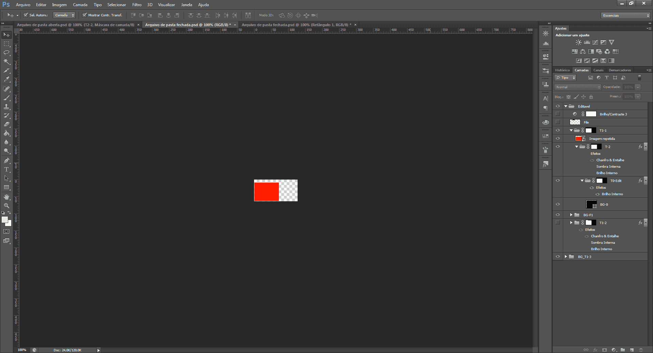Select the Magic Wand tool
Image resolution: width=653 pixels, height=353 pixels.
[x=6, y=61]
